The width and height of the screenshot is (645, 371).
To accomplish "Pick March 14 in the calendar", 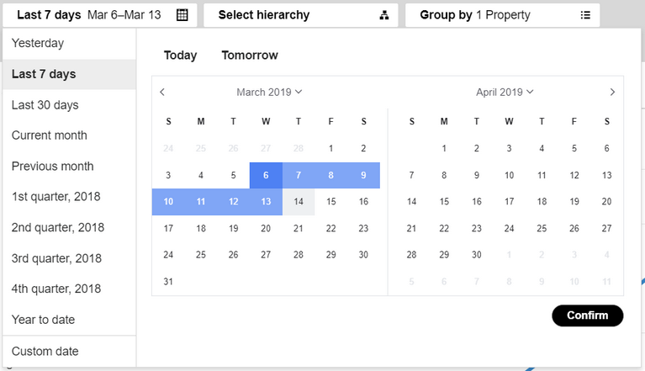I will point(299,202).
